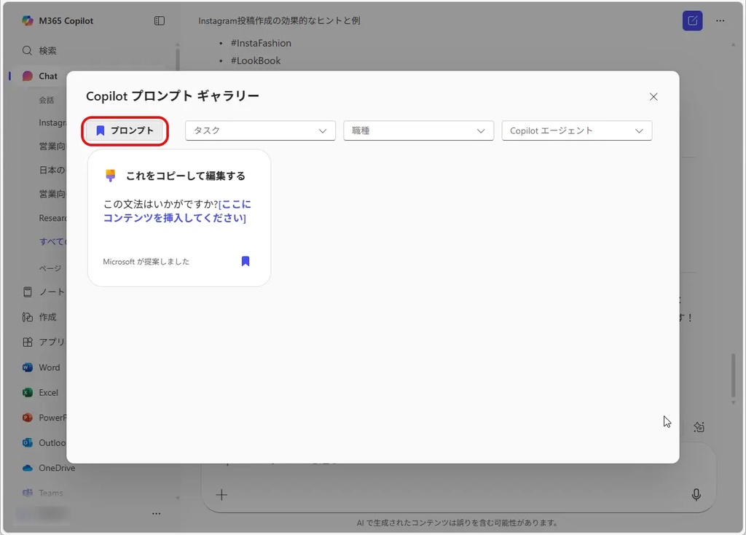
Task: Expand the Copilot エージェント dropdown
Action: tap(576, 130)
